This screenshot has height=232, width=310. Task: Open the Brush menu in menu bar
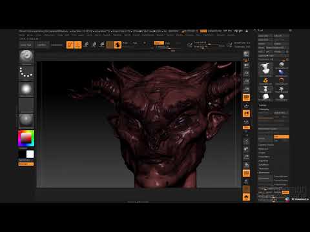30,35
